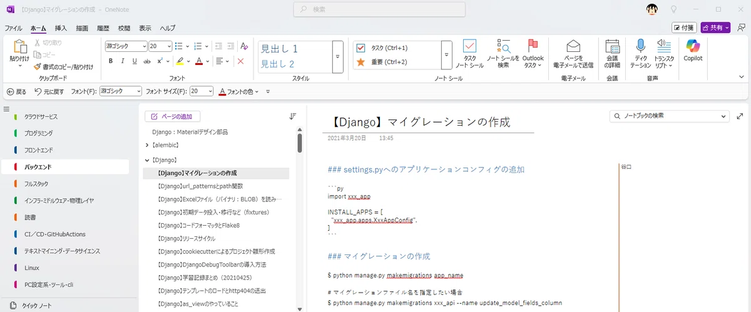Expand the Styles gallery dropdown
Viewport: 751px width, 312px height.
[338, 56]
